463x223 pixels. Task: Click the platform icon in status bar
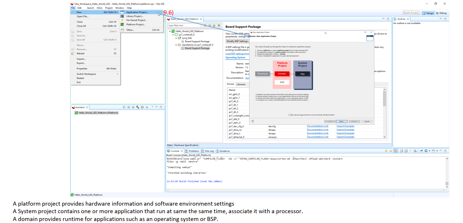click(72, 195)
